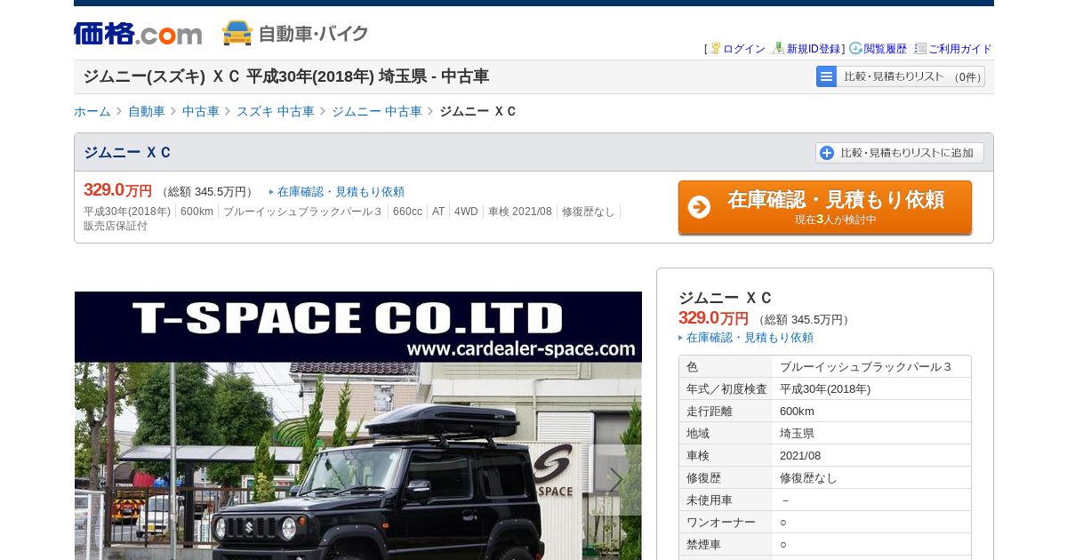Open 新規ID登録 link
Image resolution: width=1067 pixels, height=560 pixels.
click(814, 49)
